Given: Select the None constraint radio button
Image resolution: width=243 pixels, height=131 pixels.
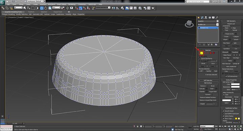Looking at the screenshot, I should [224, 28].
